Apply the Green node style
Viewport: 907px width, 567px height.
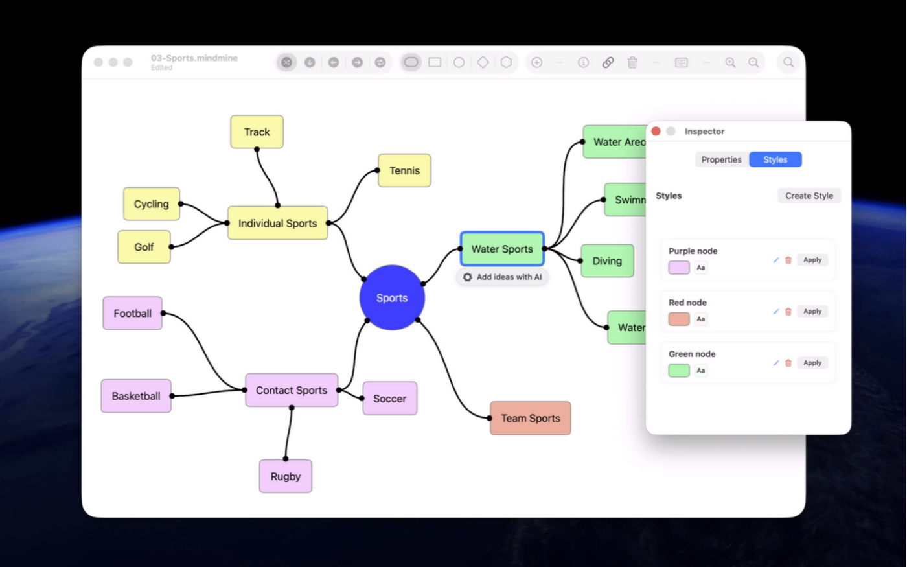812,363
